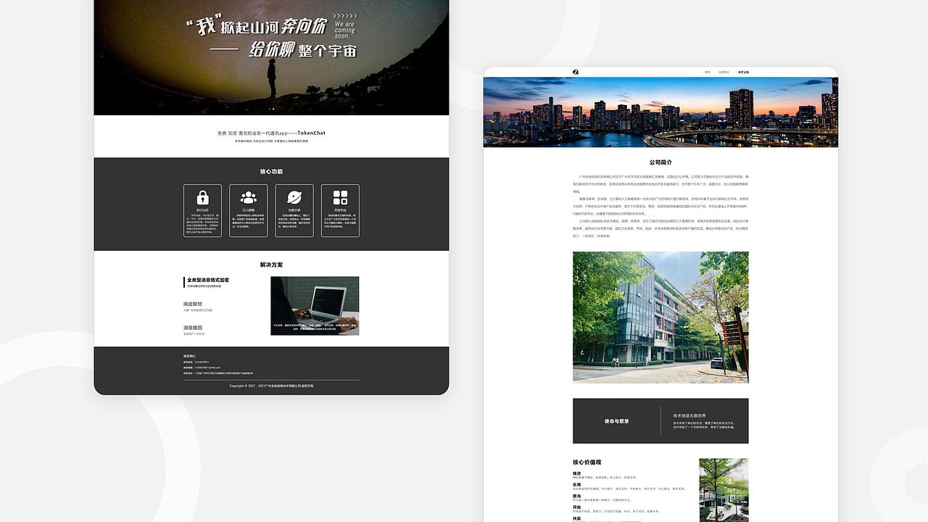Click the round Z logo in right page header
928x522 pixels.
coord(576,72)
